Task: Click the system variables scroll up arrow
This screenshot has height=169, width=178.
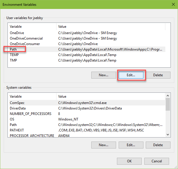Action: pyautogui.click(x=168, y=96)
